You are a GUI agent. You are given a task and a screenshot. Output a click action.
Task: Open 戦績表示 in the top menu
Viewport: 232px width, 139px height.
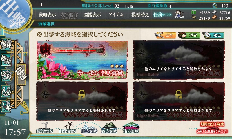tap(47, 14)
